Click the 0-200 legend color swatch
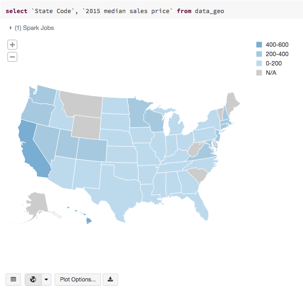 (x=259, y=64)
